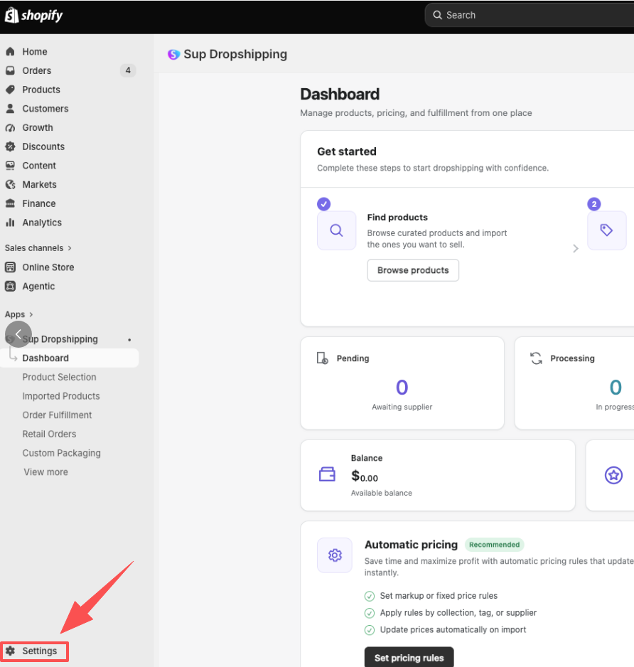Click the Products tag icon in sidebar
This screenshot has height=667, width=634.
(x=10, y=90)
